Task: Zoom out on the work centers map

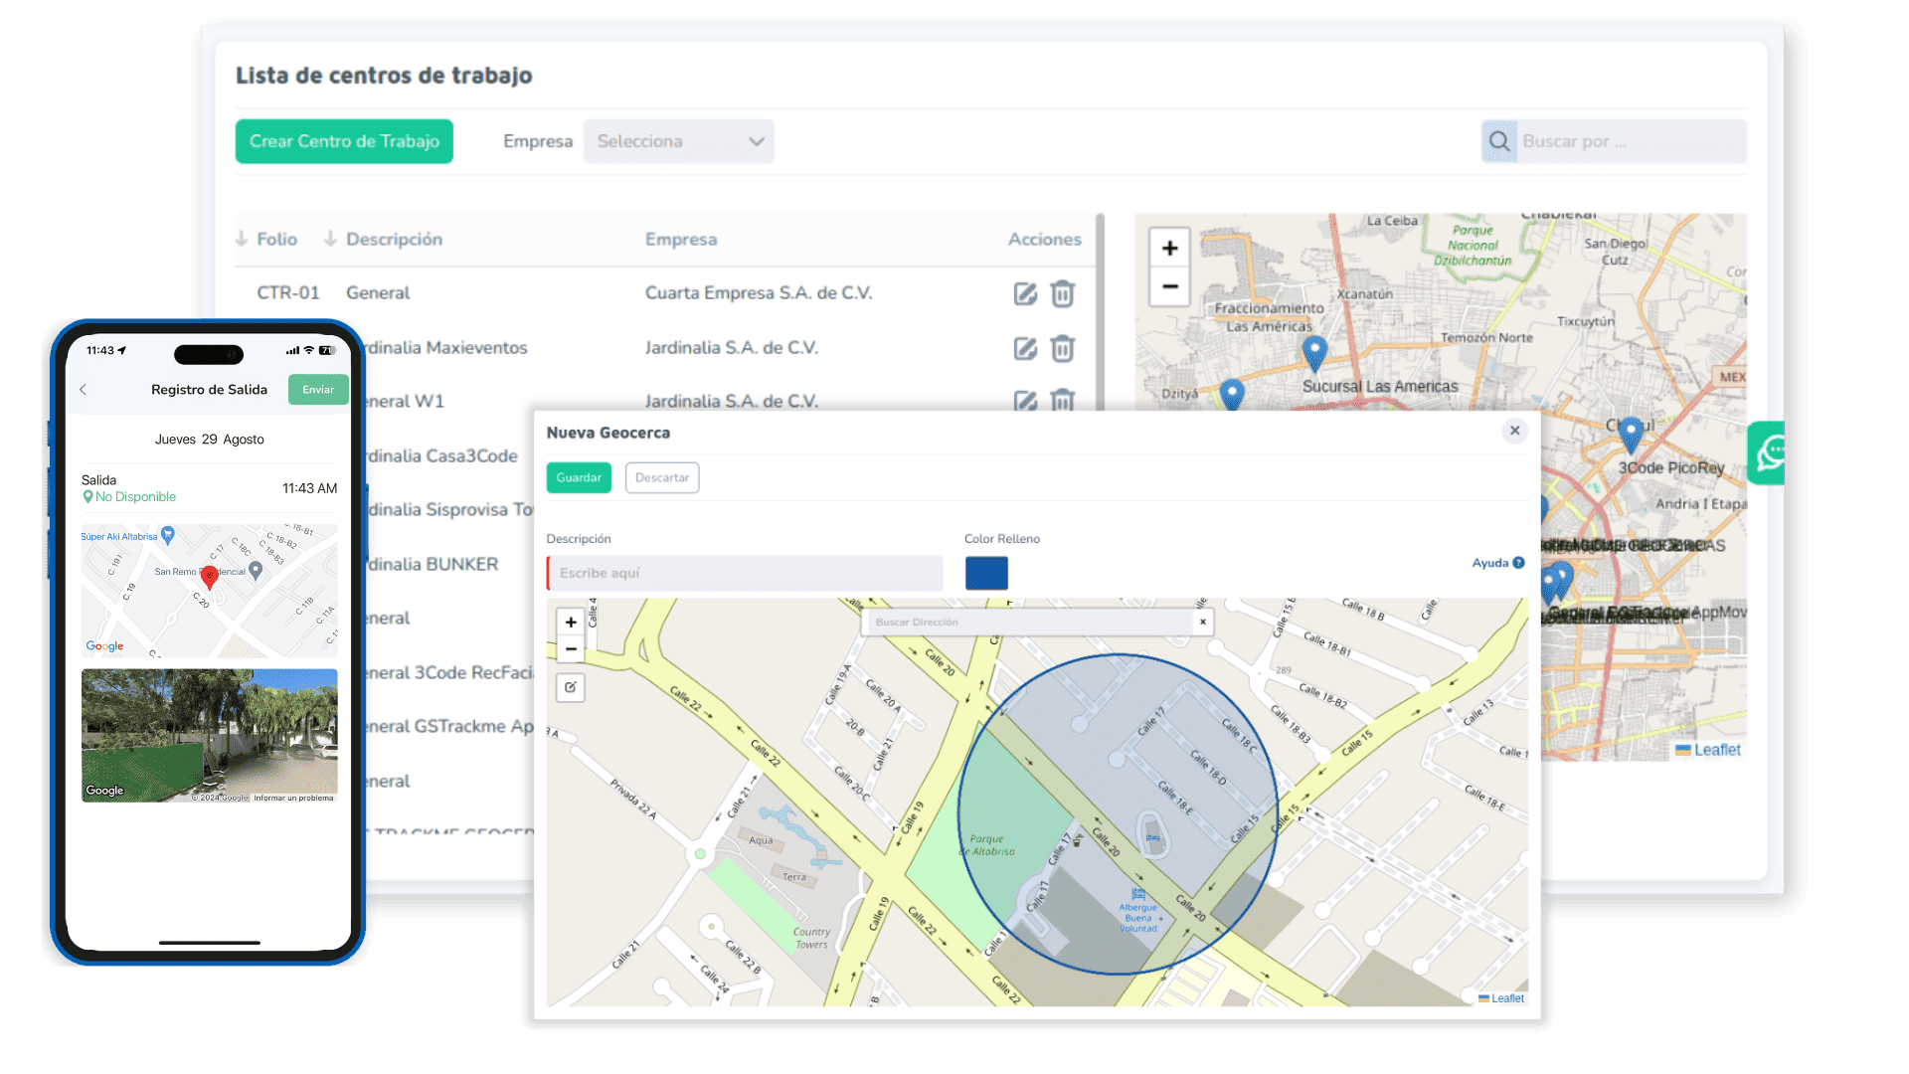Action: click(1170, 286)
